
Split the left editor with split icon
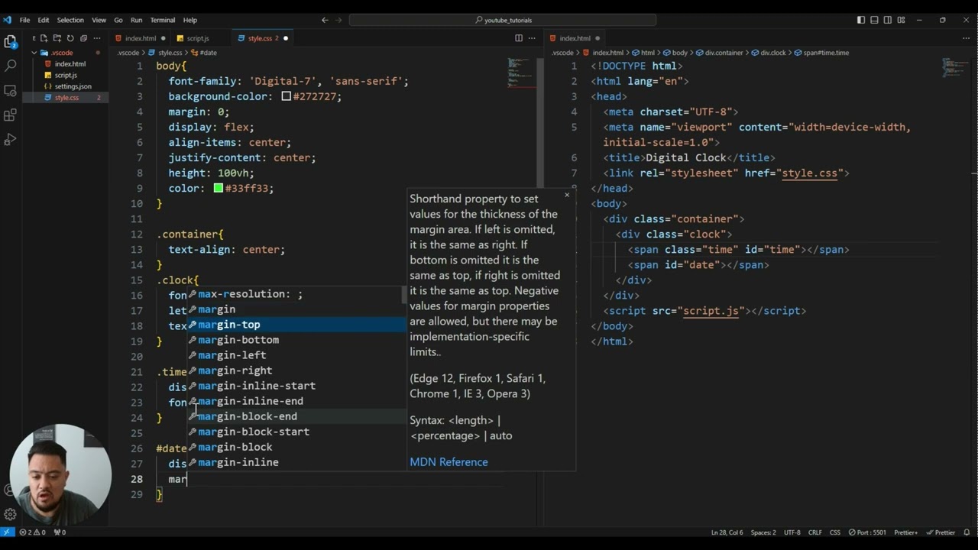(519, 38)
